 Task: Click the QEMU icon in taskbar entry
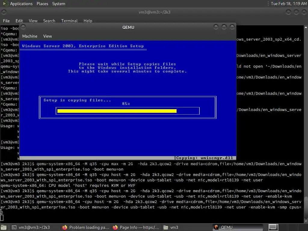(216, 227)
